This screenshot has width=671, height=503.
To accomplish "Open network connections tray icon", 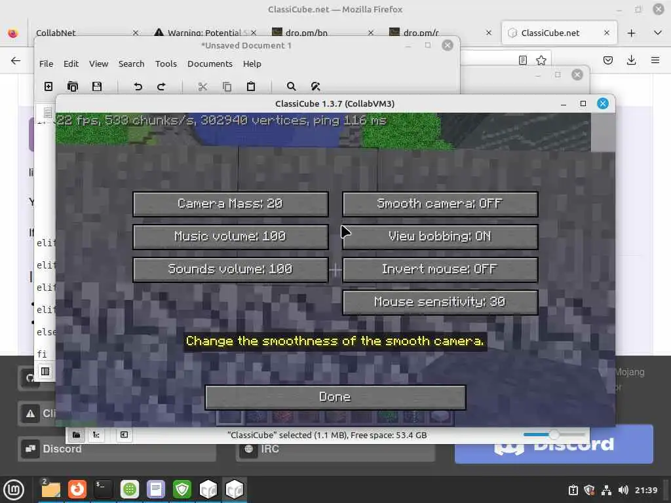I will (x=606, y=490).
